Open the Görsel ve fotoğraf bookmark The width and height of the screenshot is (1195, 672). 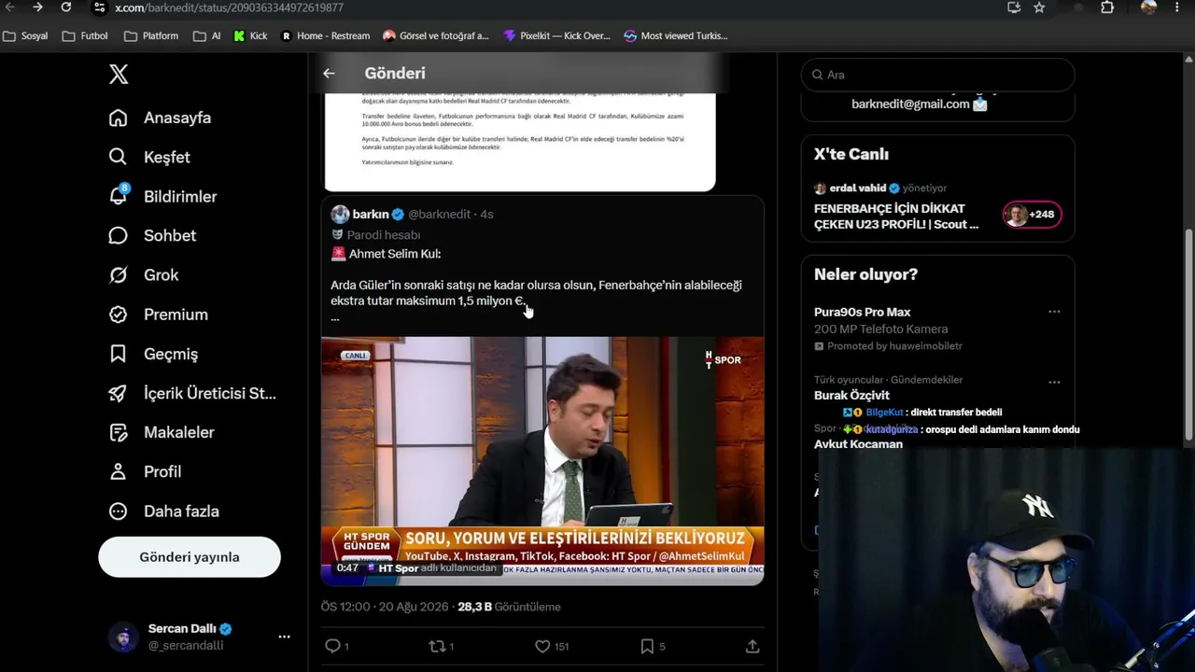point(436,35)
